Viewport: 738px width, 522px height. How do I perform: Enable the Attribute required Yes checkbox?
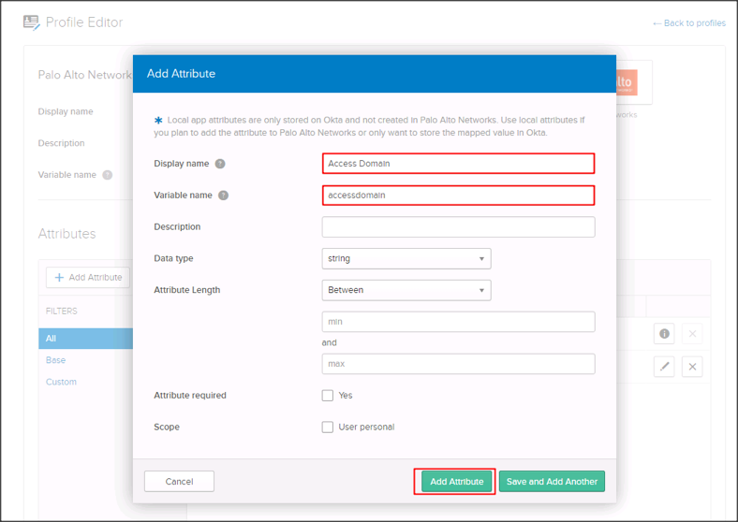pos(328,396)
